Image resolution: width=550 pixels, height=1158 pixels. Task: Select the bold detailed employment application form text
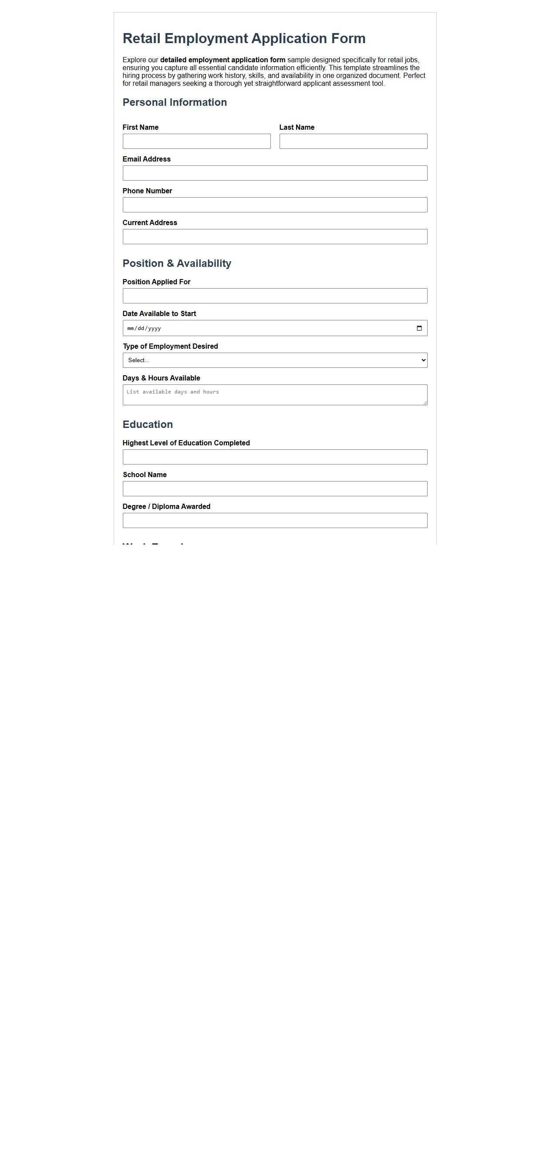[223, 59]
